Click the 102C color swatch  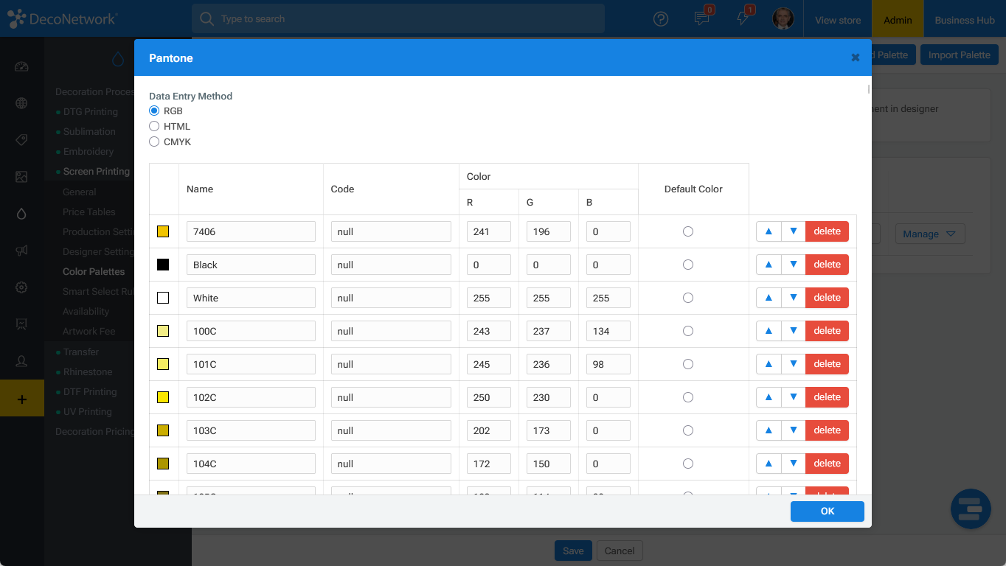click(x=163, y=397)
